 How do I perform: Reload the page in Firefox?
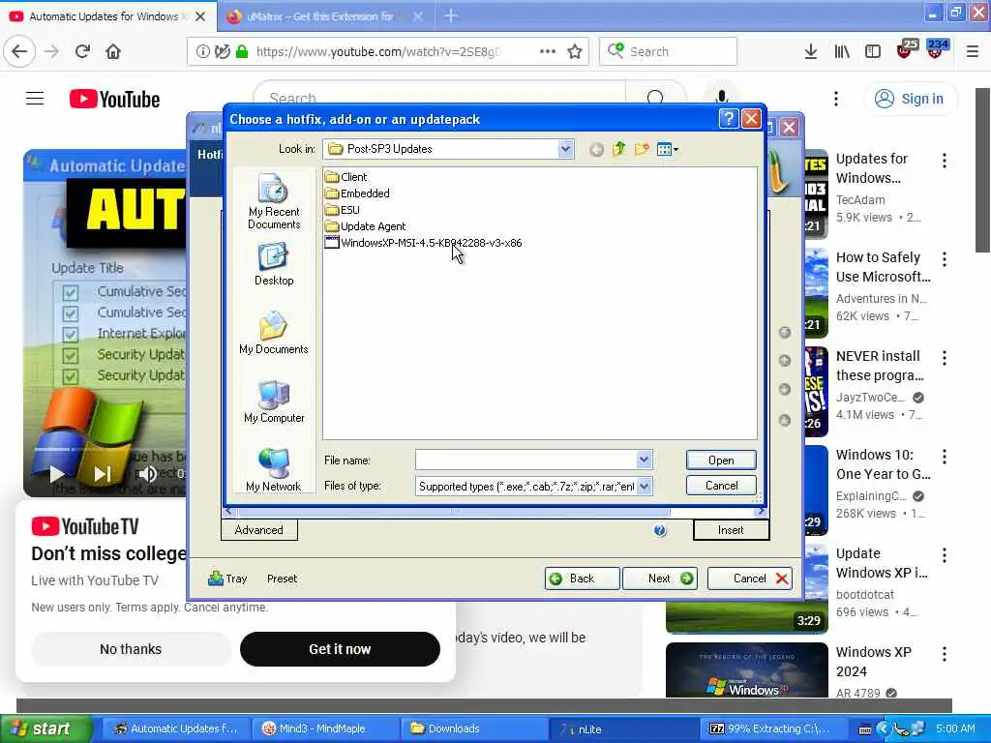82,51
